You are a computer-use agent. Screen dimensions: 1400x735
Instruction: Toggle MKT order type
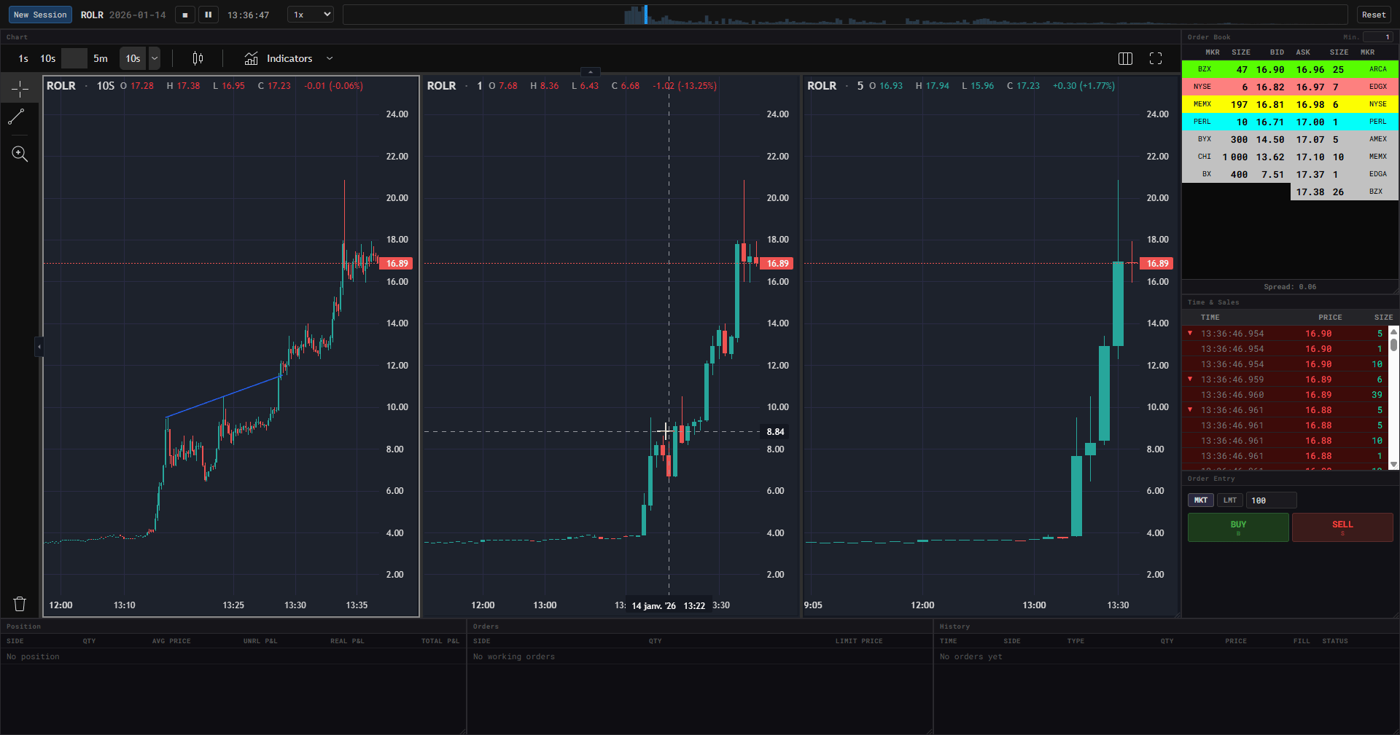[1200, 500]
